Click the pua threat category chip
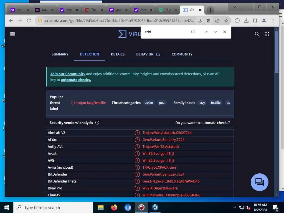284x213 pixels. pyautogui.click(x=162, y=103)
